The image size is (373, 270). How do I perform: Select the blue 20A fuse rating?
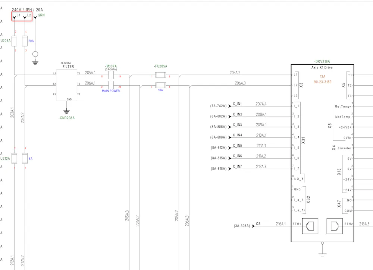point(31,41)
